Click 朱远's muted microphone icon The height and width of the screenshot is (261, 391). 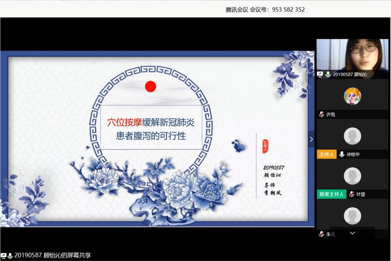[321, 234]
